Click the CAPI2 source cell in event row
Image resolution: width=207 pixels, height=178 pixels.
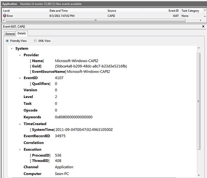pyautogui.click(x=111, y=16)
